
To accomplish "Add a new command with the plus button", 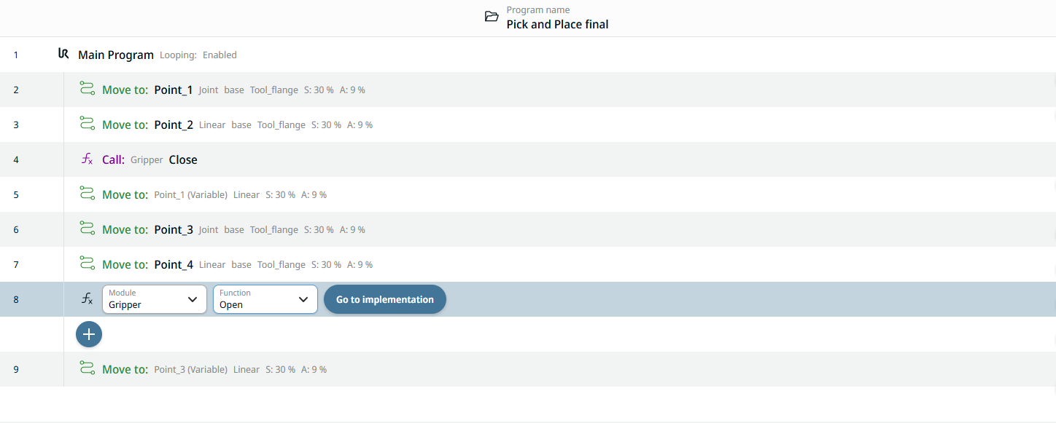I will [89, 334].
